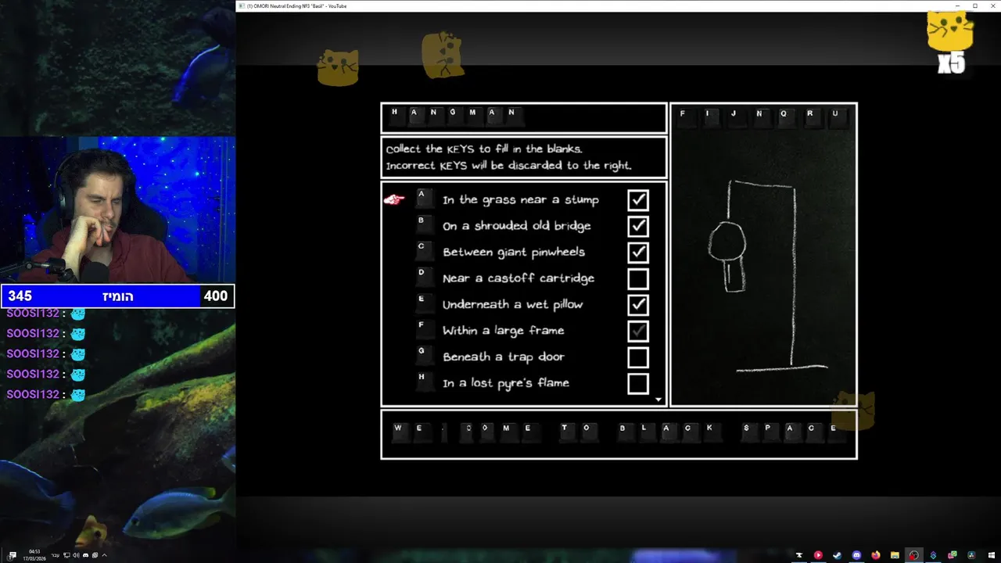Switch to OBS Studio in the taskbar
This screenshot has height=563, width=1001.
pyautogui.click(x=913, y=555)
